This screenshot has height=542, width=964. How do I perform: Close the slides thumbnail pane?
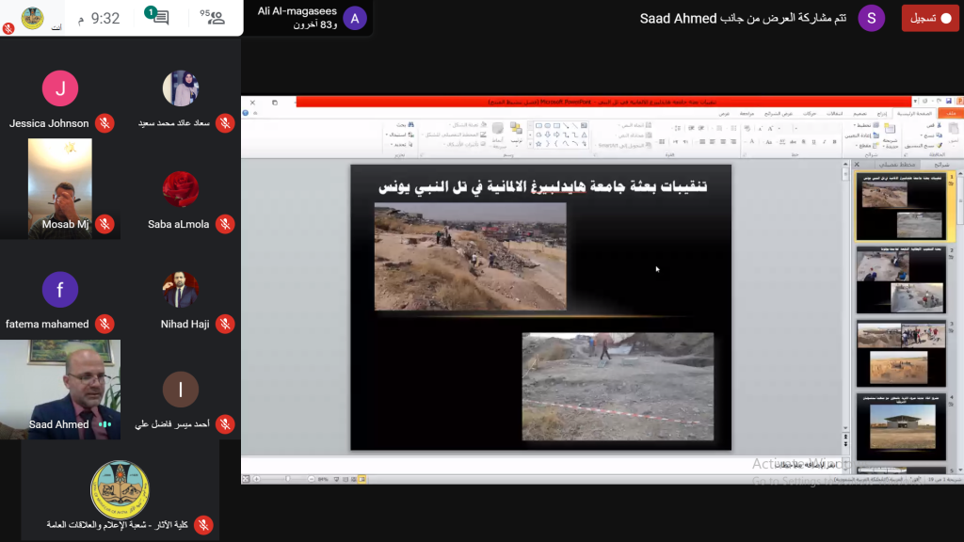pos(857,164)
